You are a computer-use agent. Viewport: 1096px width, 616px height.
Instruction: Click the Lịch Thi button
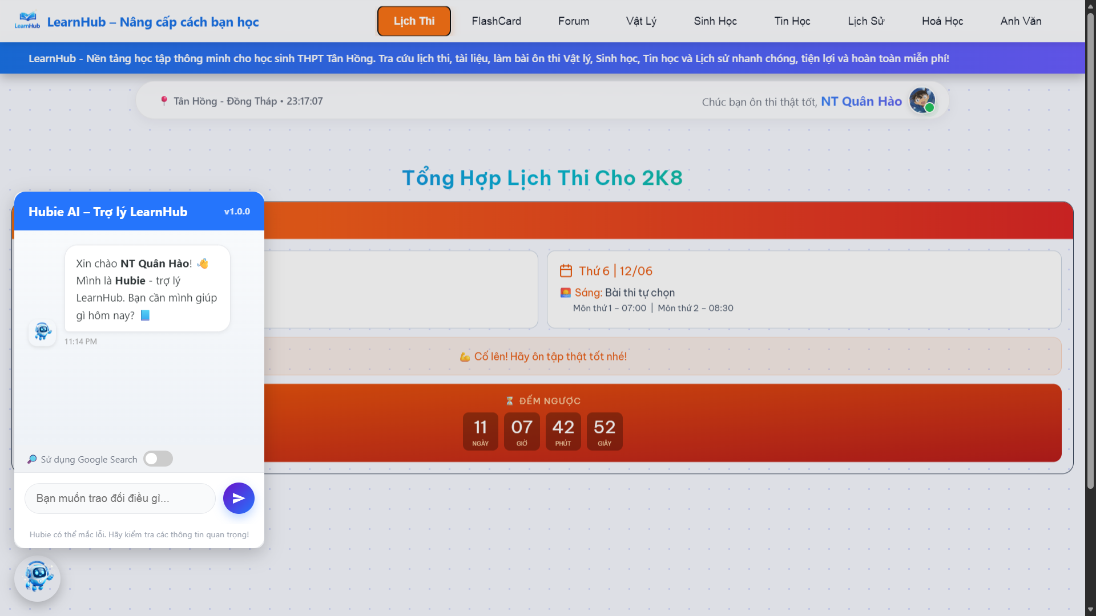(x=414, y=21)
